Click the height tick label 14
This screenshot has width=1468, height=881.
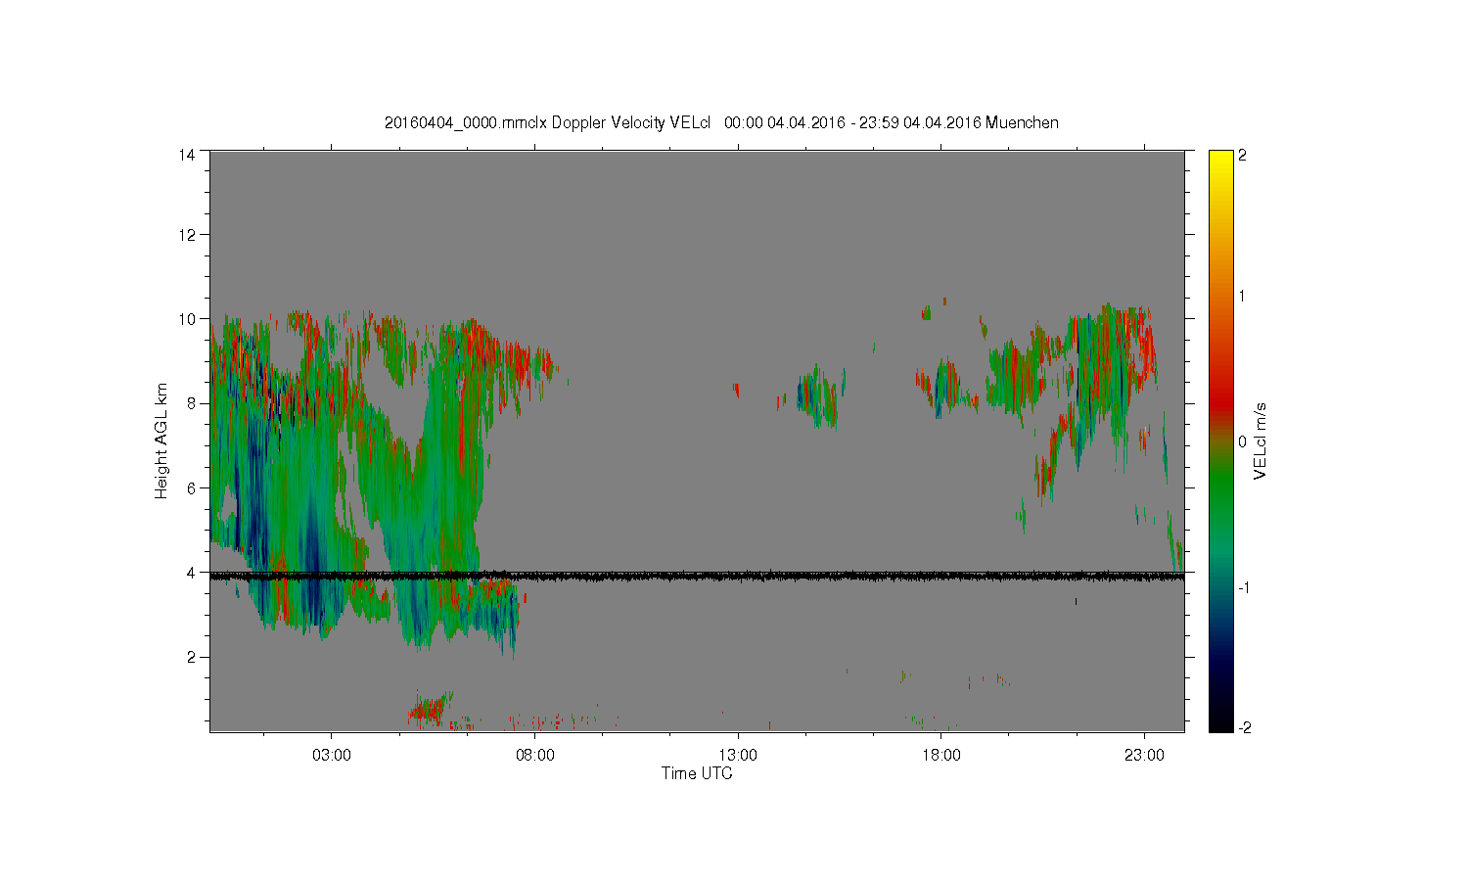186,154
